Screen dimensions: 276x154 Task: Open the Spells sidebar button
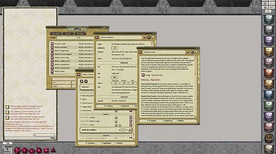[x=268, y=117]
